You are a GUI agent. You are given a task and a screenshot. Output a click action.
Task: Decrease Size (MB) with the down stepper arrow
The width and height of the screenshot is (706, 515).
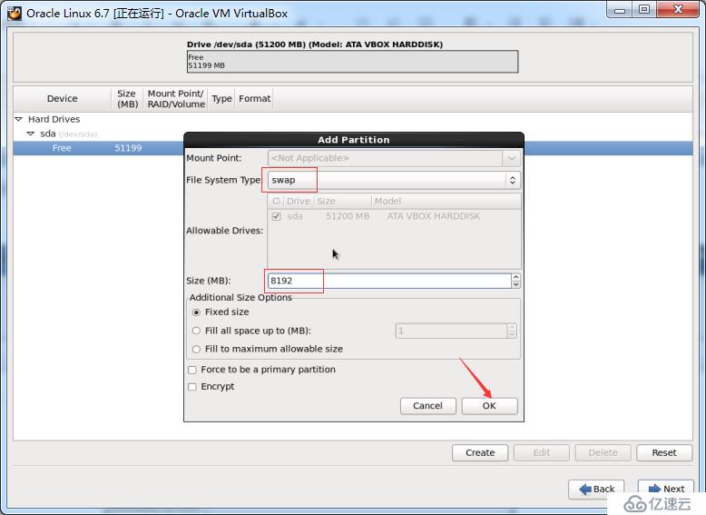tap(516, 284)
